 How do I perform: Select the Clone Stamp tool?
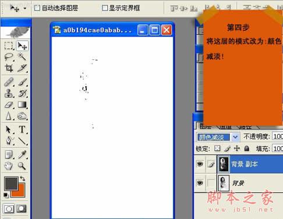tap(9, 94)
